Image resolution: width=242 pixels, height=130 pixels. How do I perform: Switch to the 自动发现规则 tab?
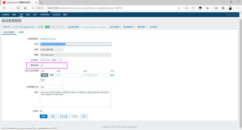(x=9, y=32)
